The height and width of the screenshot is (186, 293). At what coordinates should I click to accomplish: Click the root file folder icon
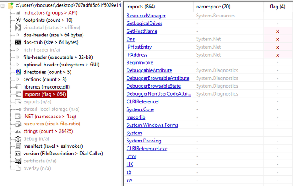[x=11, y=5]
